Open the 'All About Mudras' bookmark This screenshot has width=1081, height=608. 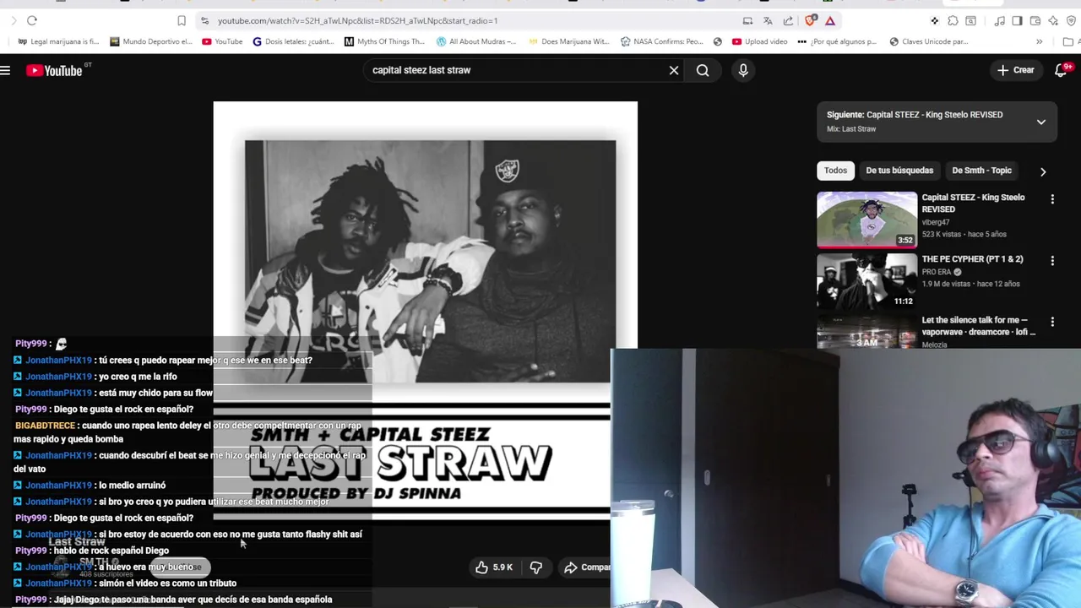pos(477,41)
